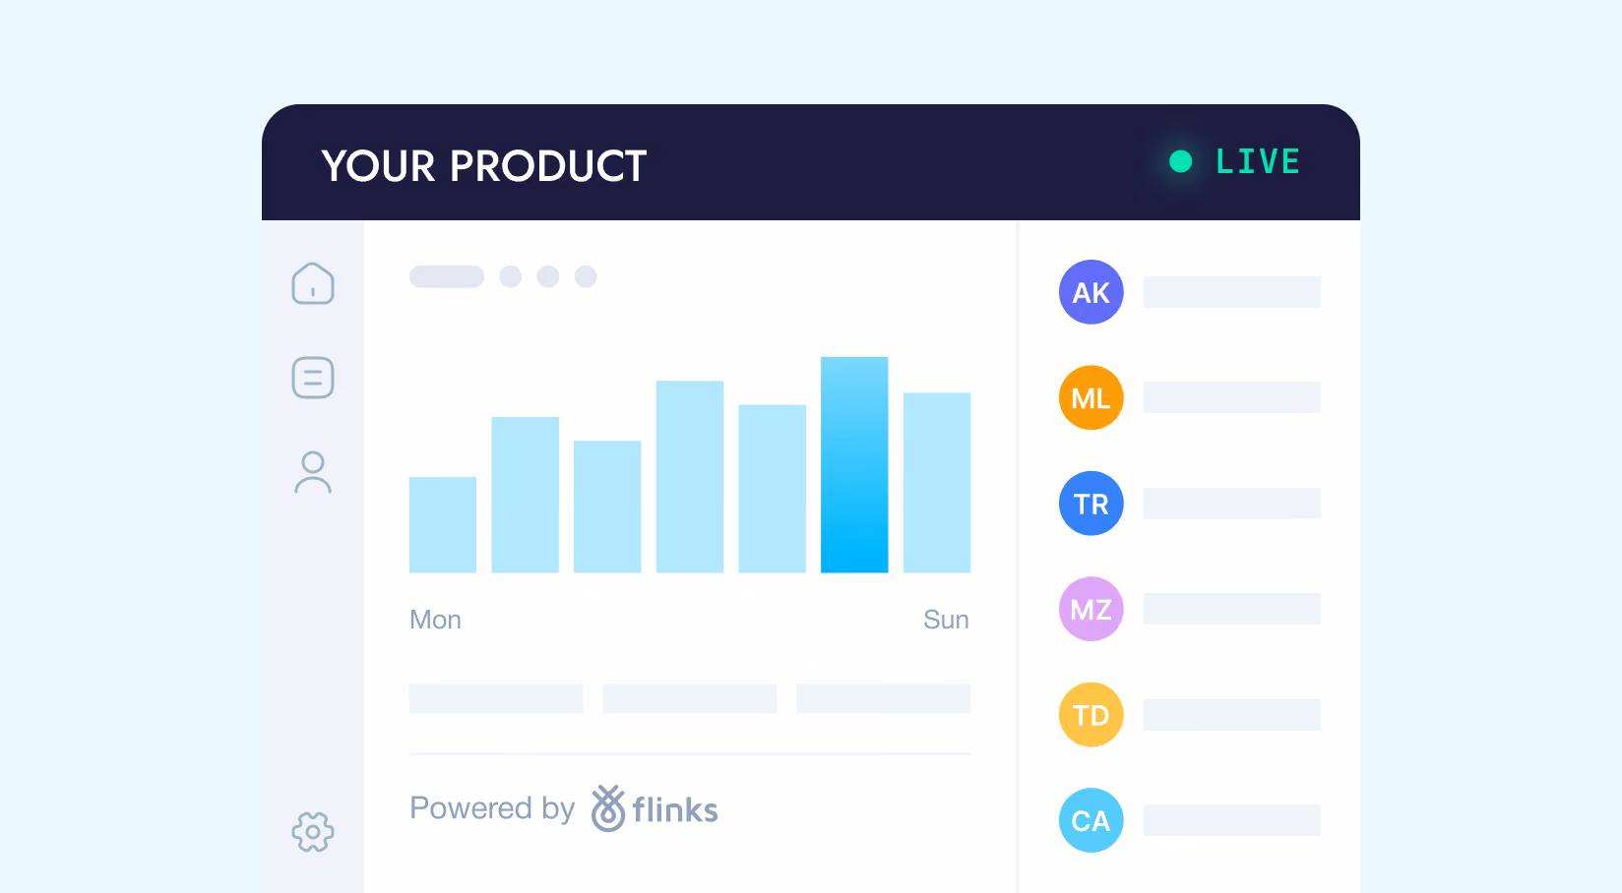The width and height of the screenshot is (1622, 893).
Task: Open the Home icon in sidebar
Action: coord(313,283)
